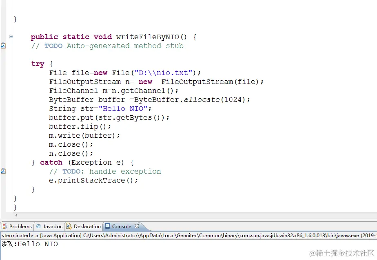Viewport: 377px width, 260px height.
Task: Click the e.printStackTrace(); line
Action: [93, 181]
